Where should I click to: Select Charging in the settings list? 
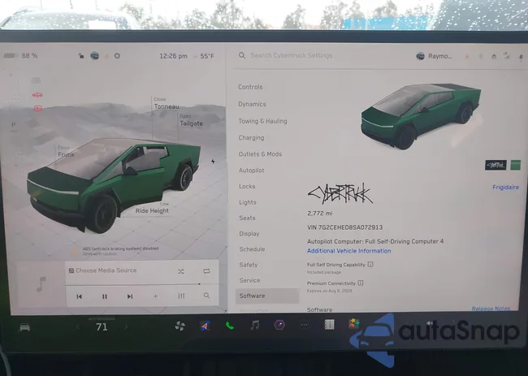click(x=251, y=137)
